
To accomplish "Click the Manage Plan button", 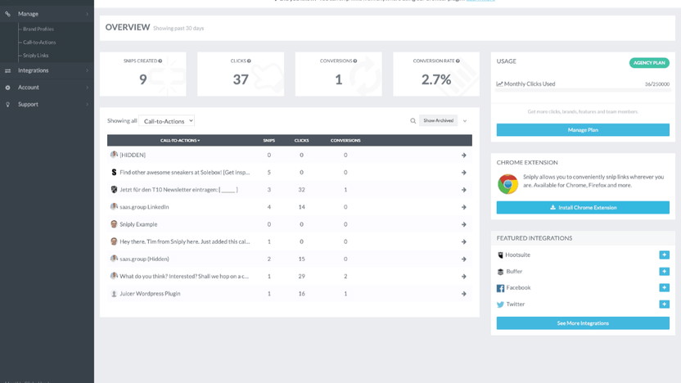I will [x=583, y=130].
